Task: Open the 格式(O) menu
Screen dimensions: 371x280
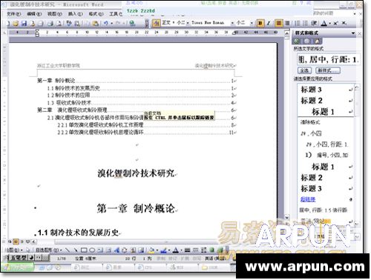Action: (x=96, y=14)
